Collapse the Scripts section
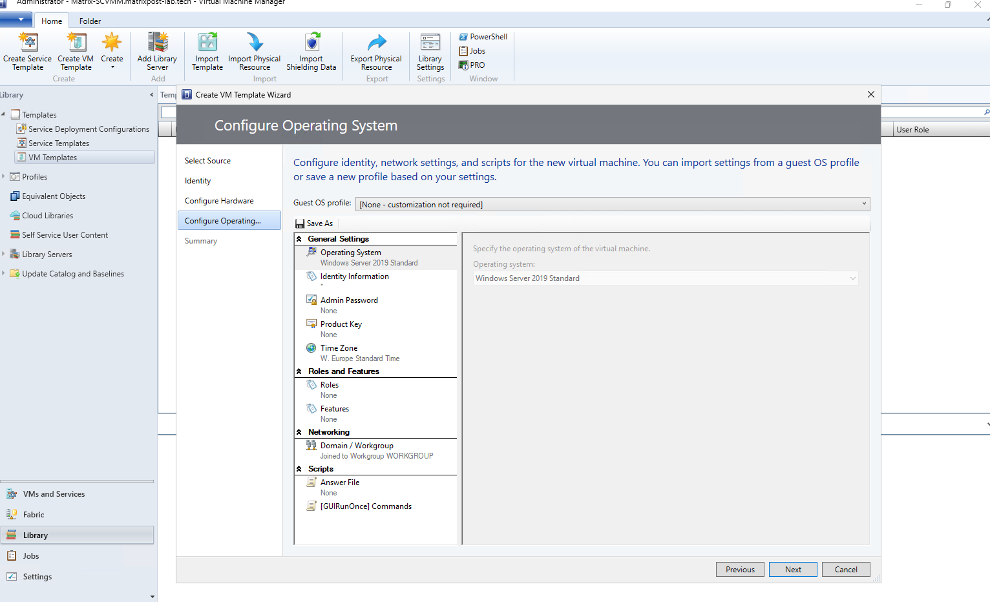The width and height of the screenshot is (990, 602). click(x=299, y=469)
